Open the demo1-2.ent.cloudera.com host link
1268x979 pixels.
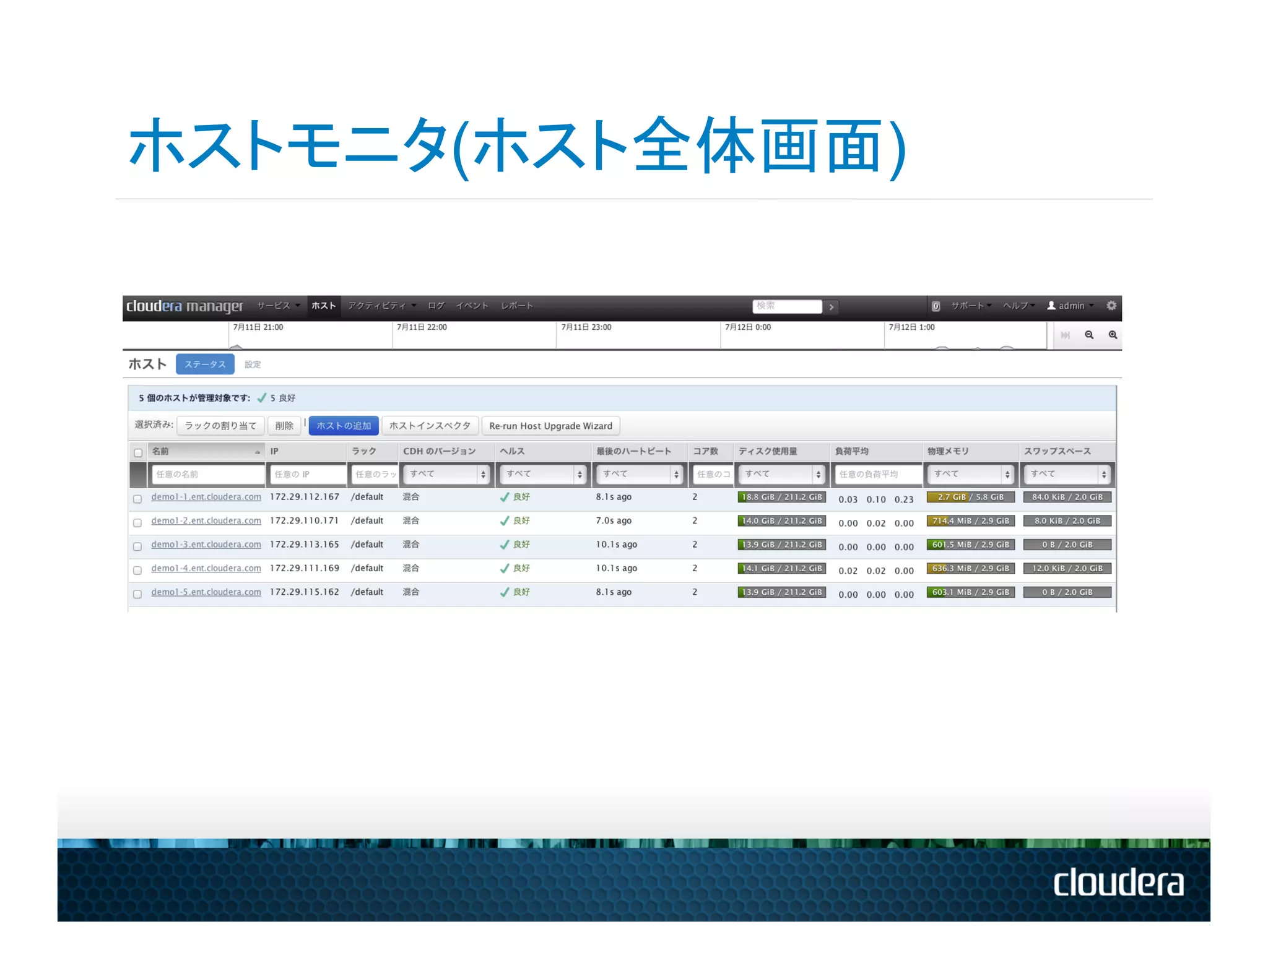pos(206,521)
